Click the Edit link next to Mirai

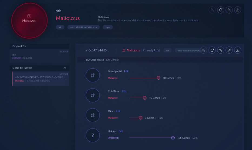(118, 111)
